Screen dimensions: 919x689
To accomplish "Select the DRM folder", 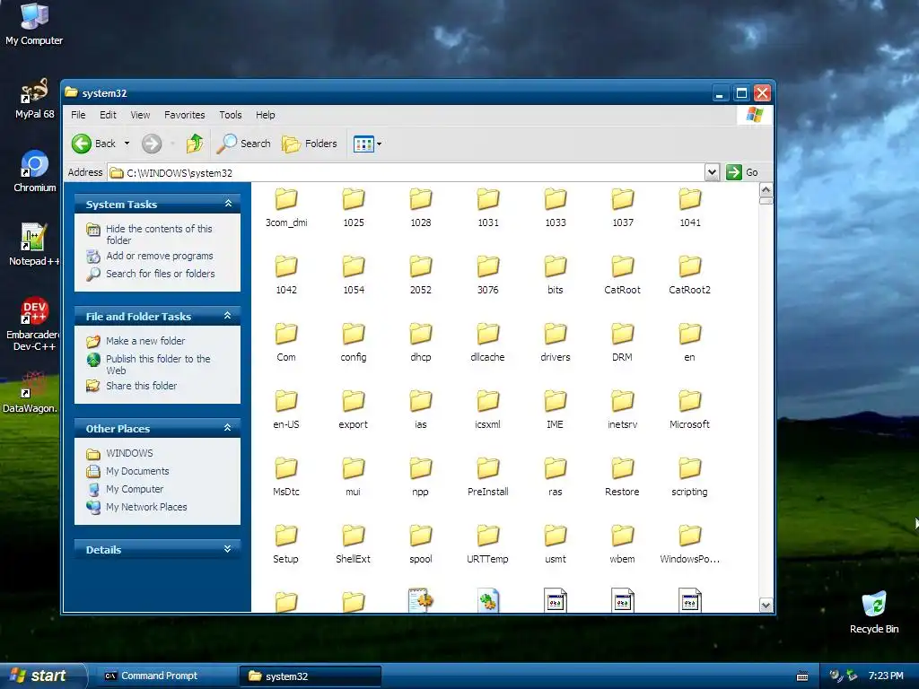I will 623,342.
